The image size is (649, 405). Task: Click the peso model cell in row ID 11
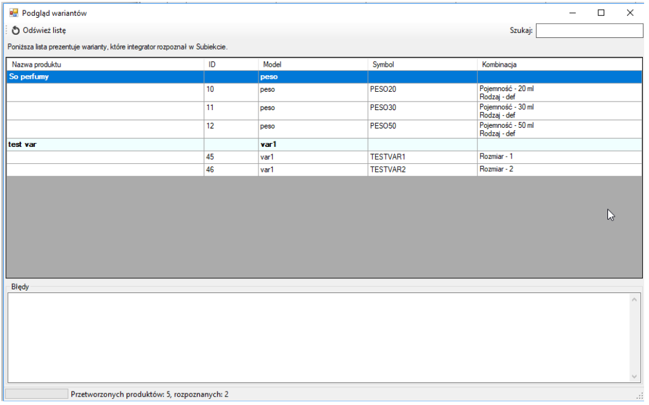point(313,111)
